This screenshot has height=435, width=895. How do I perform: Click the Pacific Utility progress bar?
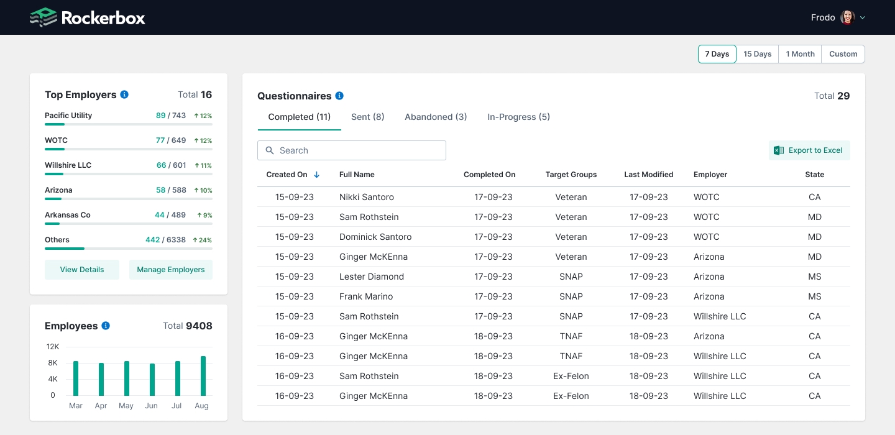128,124
